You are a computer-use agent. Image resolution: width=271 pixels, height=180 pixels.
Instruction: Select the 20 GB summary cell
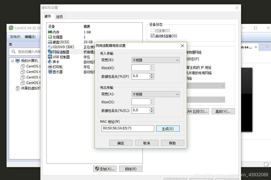click(88, 42)
